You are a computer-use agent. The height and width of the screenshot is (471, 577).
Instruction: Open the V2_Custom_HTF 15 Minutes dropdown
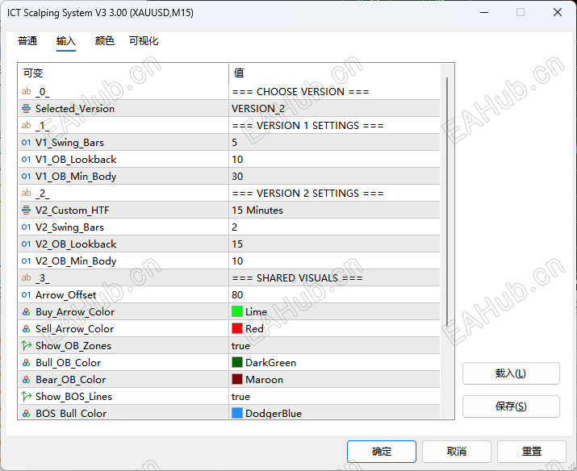pyautogui.click(x=334, y=210)
